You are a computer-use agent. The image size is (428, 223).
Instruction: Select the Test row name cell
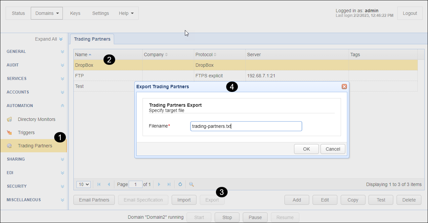click(104, 86)
